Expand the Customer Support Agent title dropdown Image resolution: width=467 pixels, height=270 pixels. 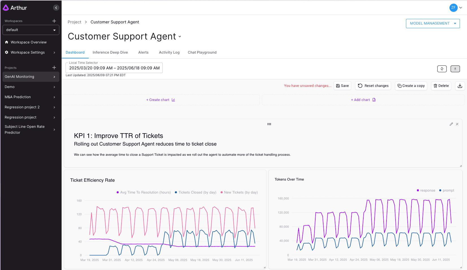point(180,37)
